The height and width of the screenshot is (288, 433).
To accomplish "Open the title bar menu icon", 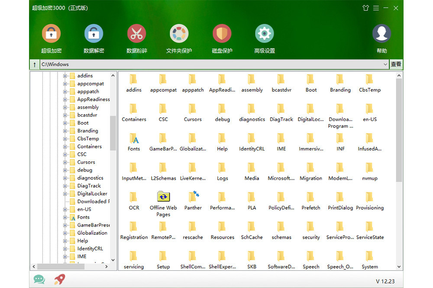I will tap(376, 8).
